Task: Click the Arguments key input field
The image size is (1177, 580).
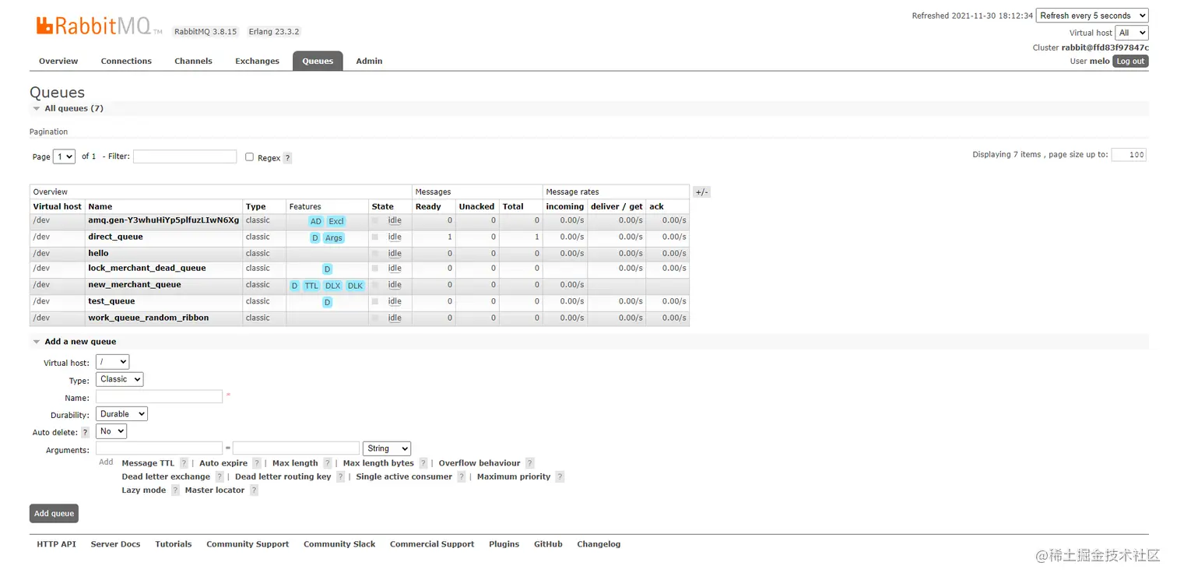Action: (159, 448)
